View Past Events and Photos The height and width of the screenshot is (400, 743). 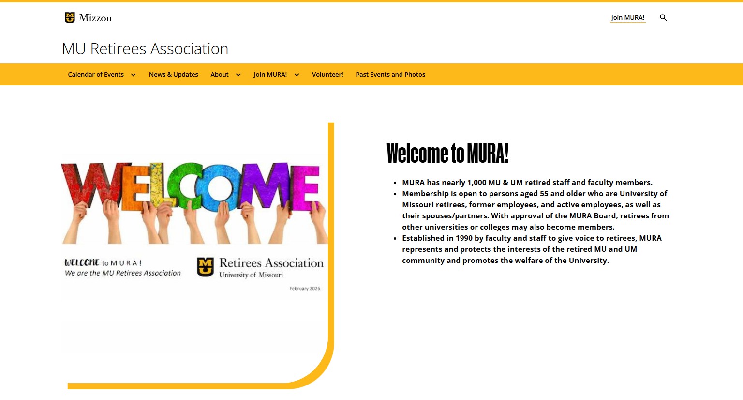tap(390, 75)
